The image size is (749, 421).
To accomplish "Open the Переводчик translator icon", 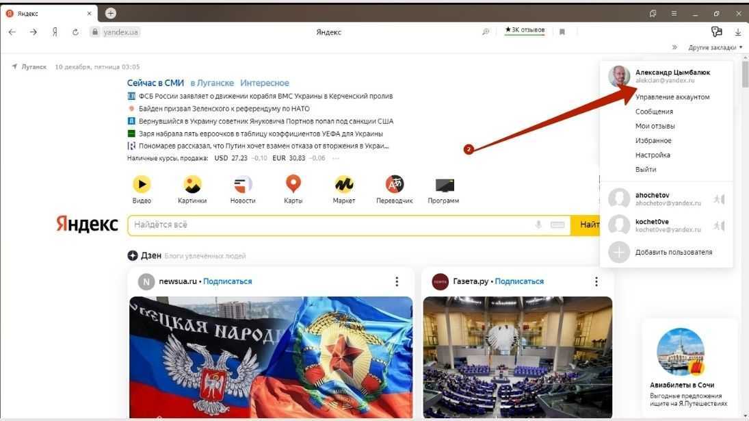I will (x=395, y=184).
